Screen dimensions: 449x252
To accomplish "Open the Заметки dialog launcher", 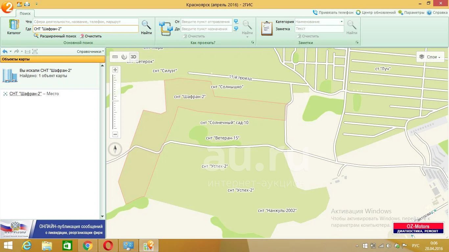I will (x=357, y=43).
